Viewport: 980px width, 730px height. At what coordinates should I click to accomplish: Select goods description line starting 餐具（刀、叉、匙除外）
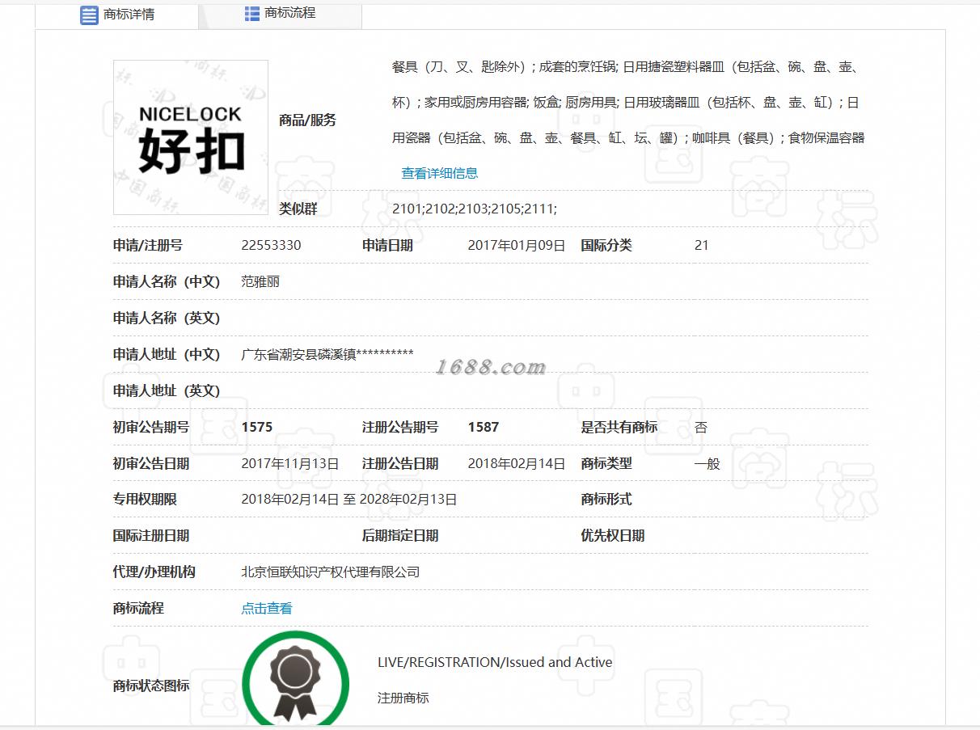[x=626, y=67]
